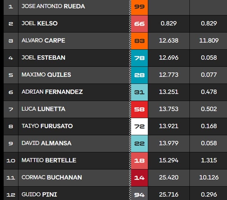
Task: Open Cormac Buchanan's result row
Action: [51, 177]
